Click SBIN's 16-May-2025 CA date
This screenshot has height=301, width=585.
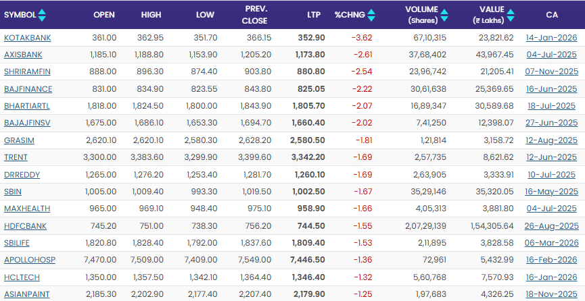click(x=551, y=192)
